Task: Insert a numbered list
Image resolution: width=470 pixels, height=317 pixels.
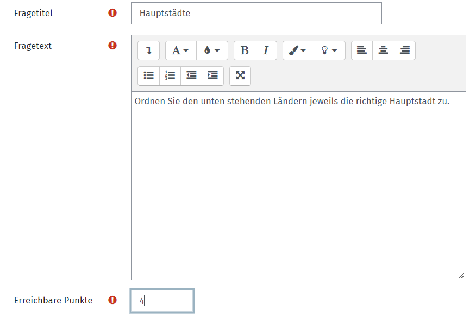Action: 170,76
